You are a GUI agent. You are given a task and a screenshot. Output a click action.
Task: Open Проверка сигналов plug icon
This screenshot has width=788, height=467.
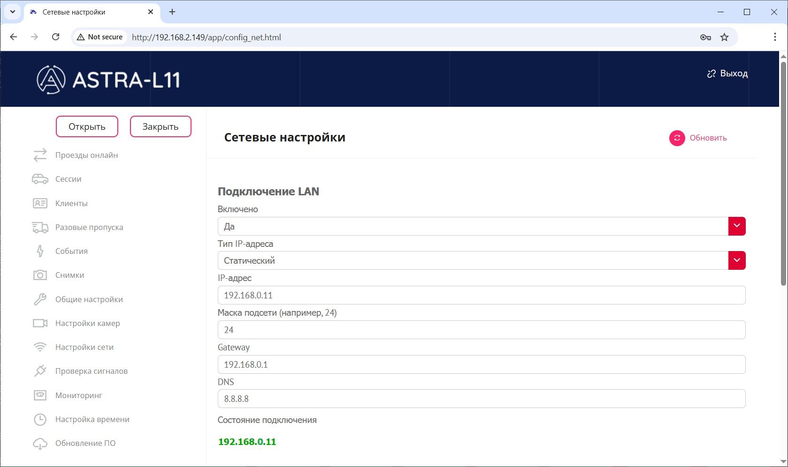[x=40, y=371]
